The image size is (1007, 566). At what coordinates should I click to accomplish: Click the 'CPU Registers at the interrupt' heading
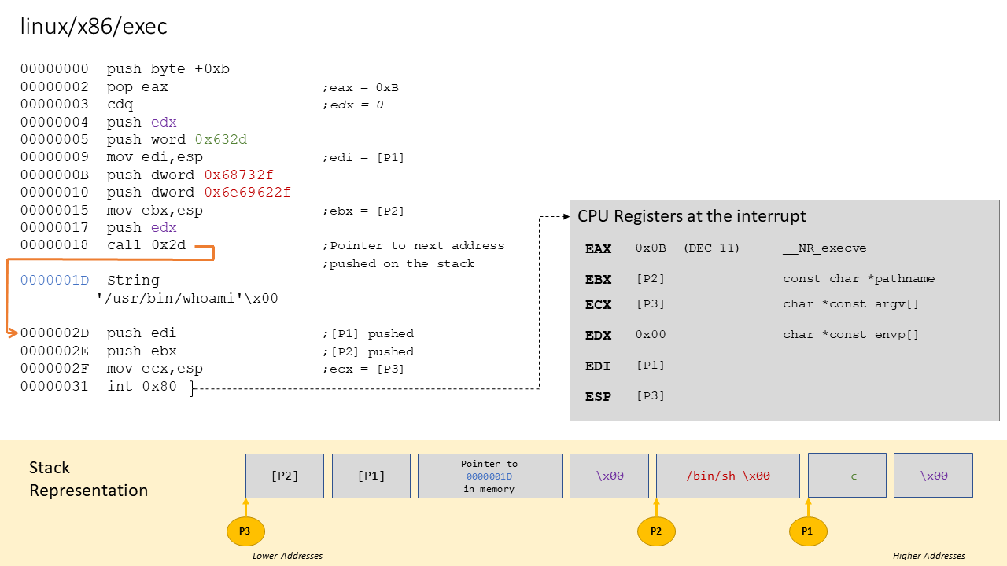(692, 216)
